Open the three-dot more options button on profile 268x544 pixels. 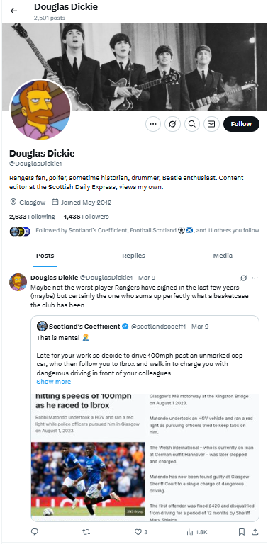(152, 124)
